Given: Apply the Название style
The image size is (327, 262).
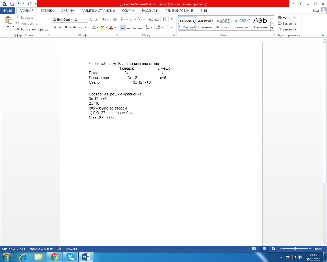Looking at the screenshot, I should click(261, 23).
